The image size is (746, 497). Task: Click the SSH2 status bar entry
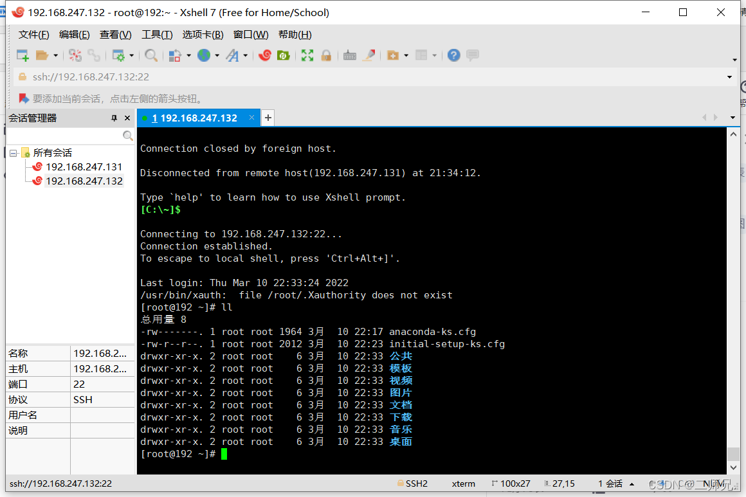(x=412, y=483)
